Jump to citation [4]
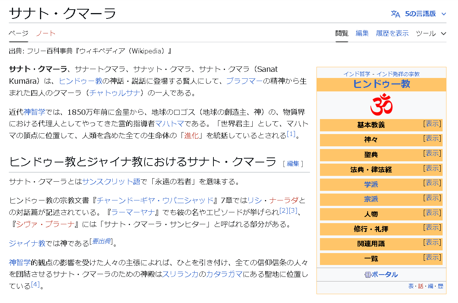 point(35,284)
